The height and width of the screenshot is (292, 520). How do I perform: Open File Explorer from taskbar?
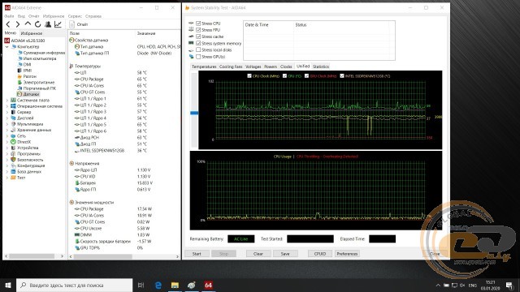(175, 285)
